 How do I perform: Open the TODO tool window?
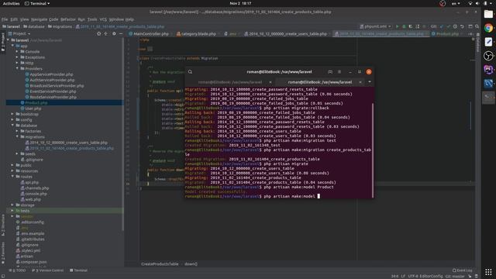pyautogui.click(x=17, y=270)
